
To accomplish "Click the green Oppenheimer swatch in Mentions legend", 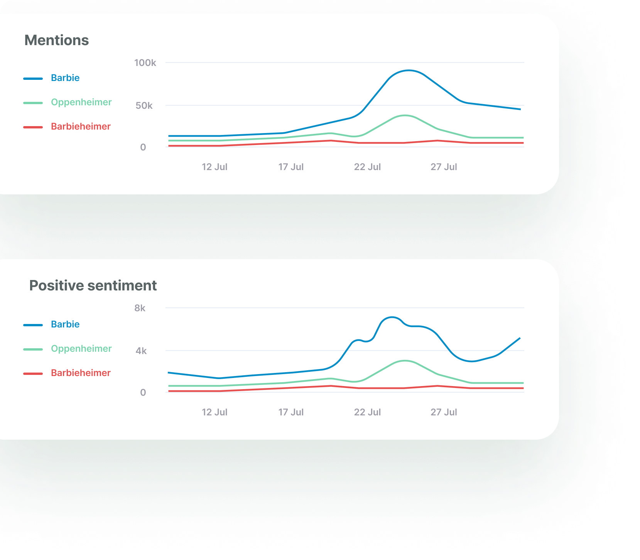I will point(33,103).
